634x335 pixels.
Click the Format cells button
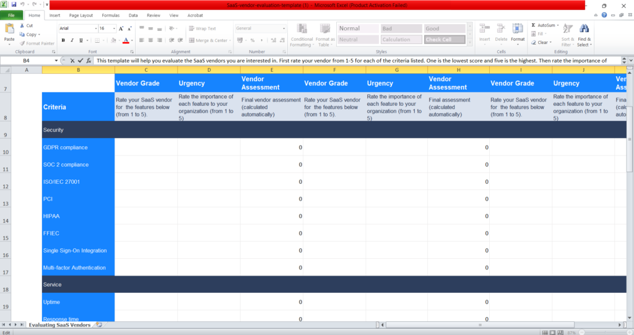tap(518, 33)
